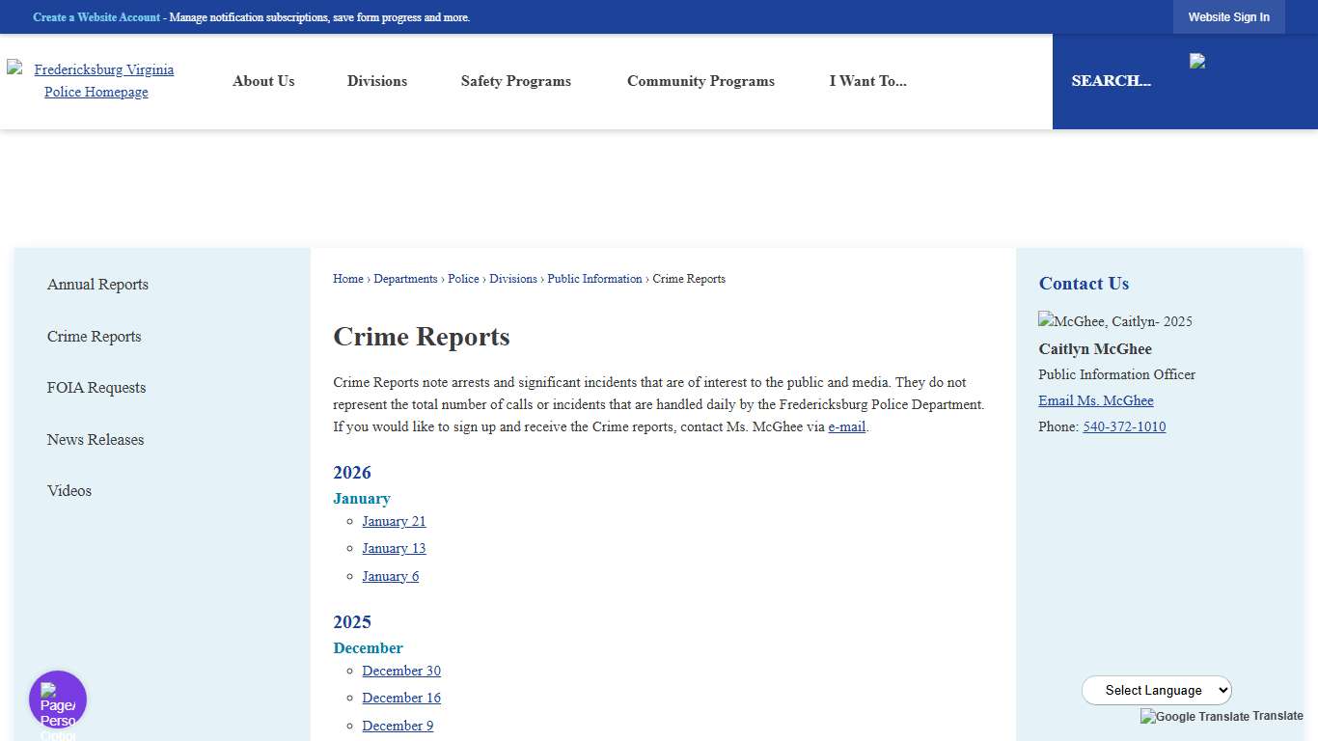Open the Create a Website Account link
1318x741 pixels.
point(96,16)
